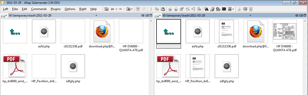Viewport: 308px width, 95px height.
Task: Select sdfghj.php thumbnail in left panel
Action: tap(73, 66)
